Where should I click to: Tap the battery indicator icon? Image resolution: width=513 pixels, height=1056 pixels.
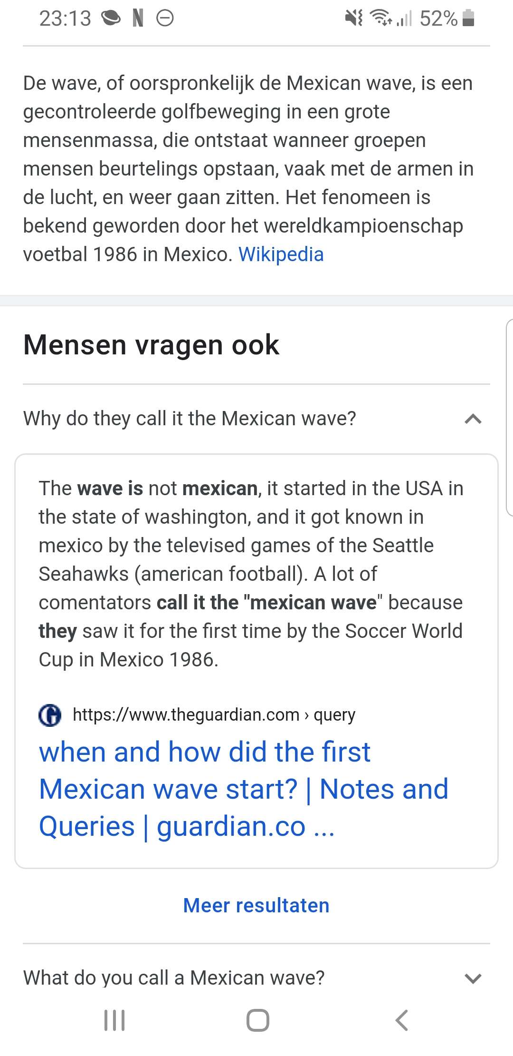(x=468, y=18)
